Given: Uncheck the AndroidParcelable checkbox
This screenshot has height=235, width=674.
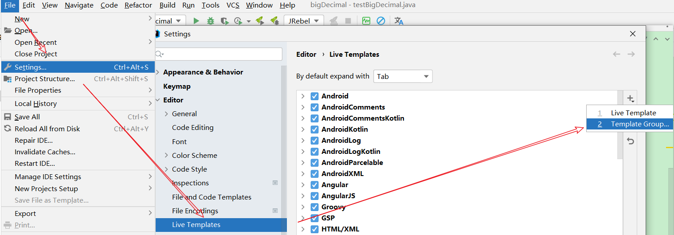Looking at the screenshot, I should click(315, 162).
